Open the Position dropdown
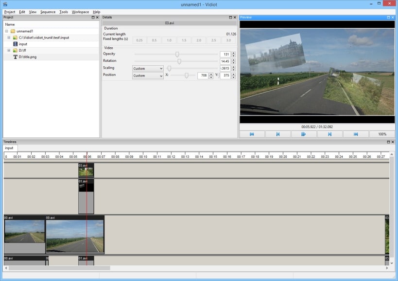 point(148,76)
